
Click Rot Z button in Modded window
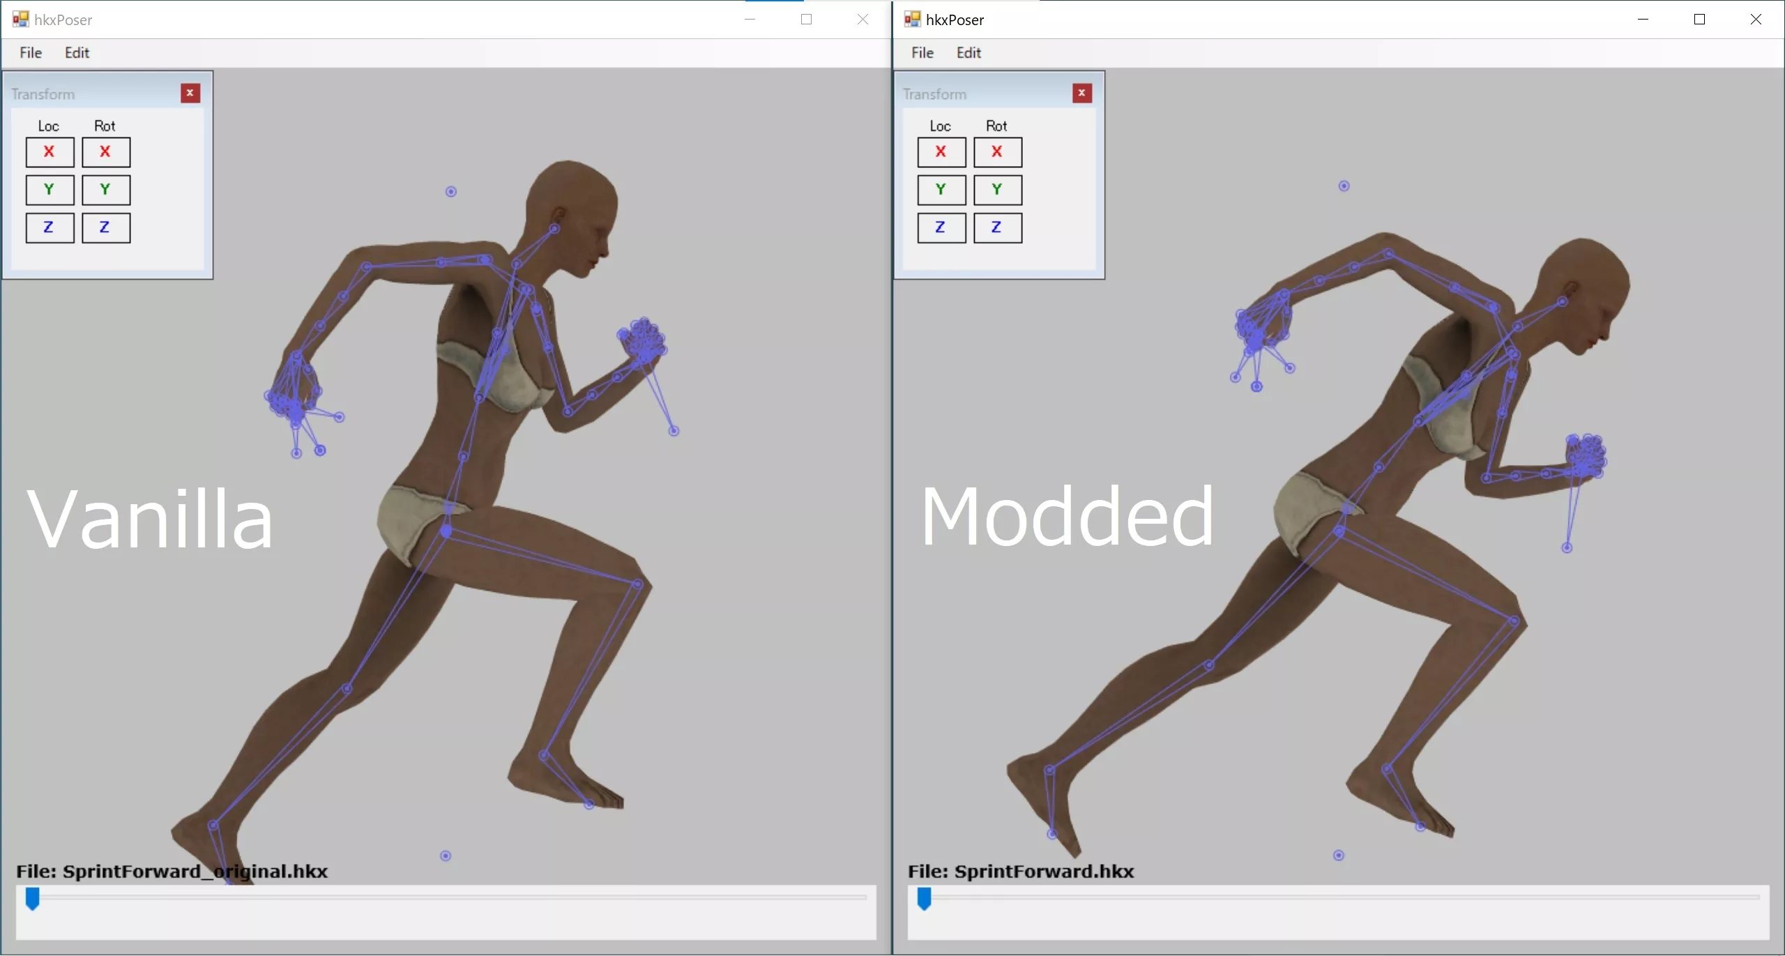tap(998, 227)
